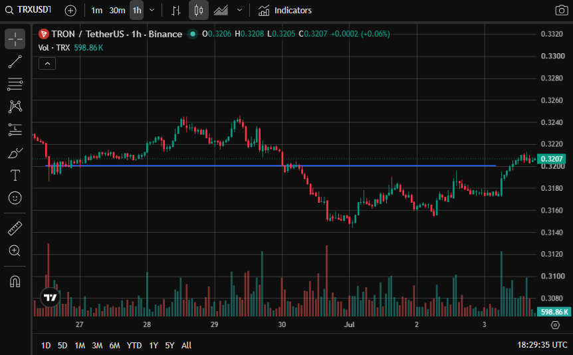Expand the chart style dropdown arrow
This screenshot has height=355, width=573.
click(x=240, y=10)
